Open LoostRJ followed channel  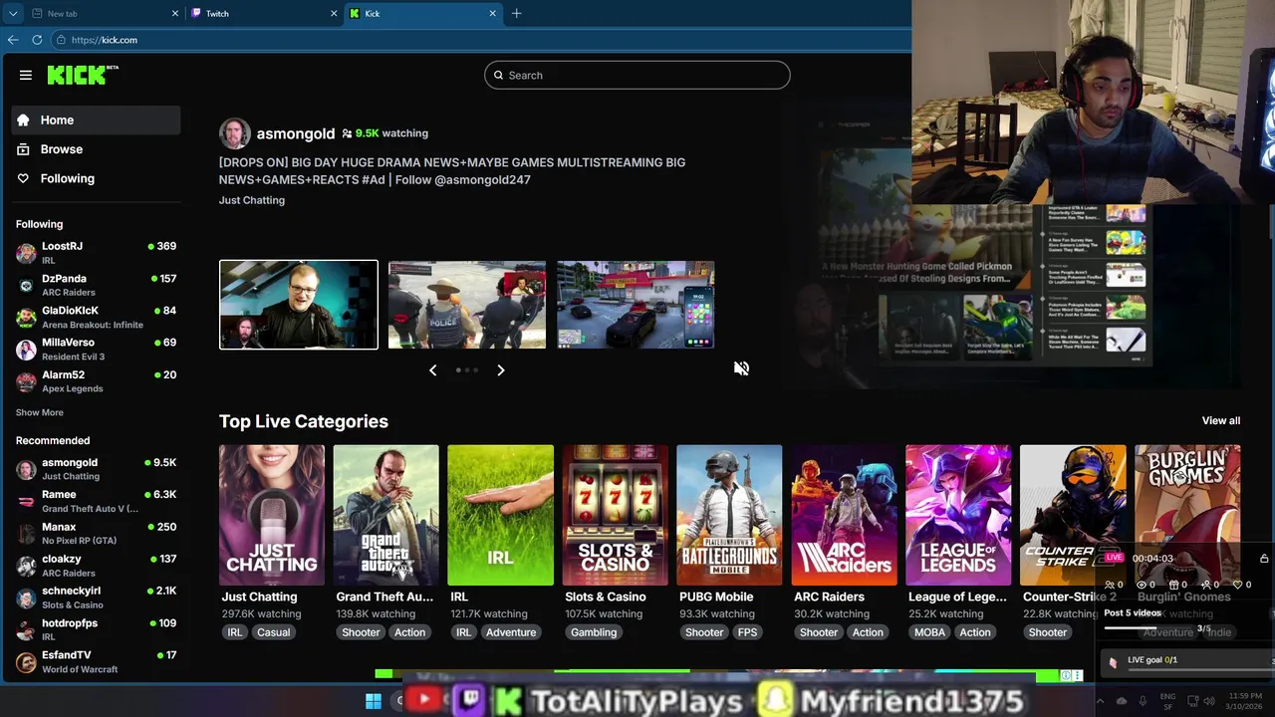point(96,253)
